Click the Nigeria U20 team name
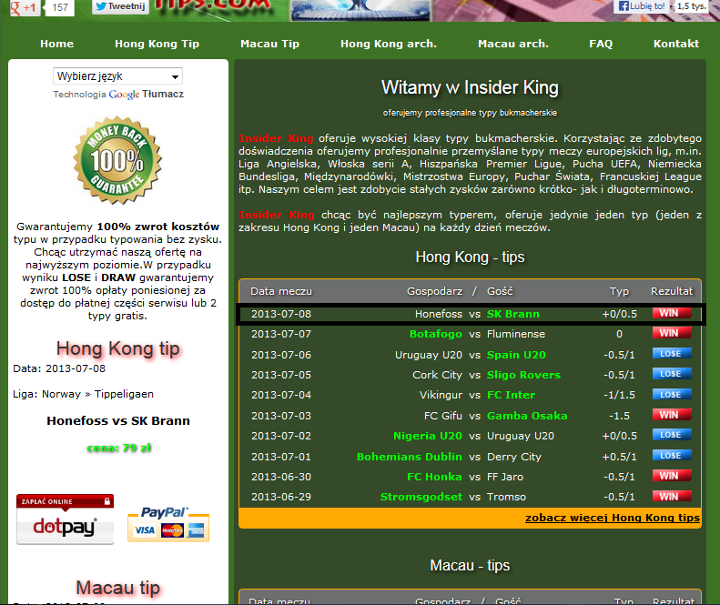 pos(428,436)
